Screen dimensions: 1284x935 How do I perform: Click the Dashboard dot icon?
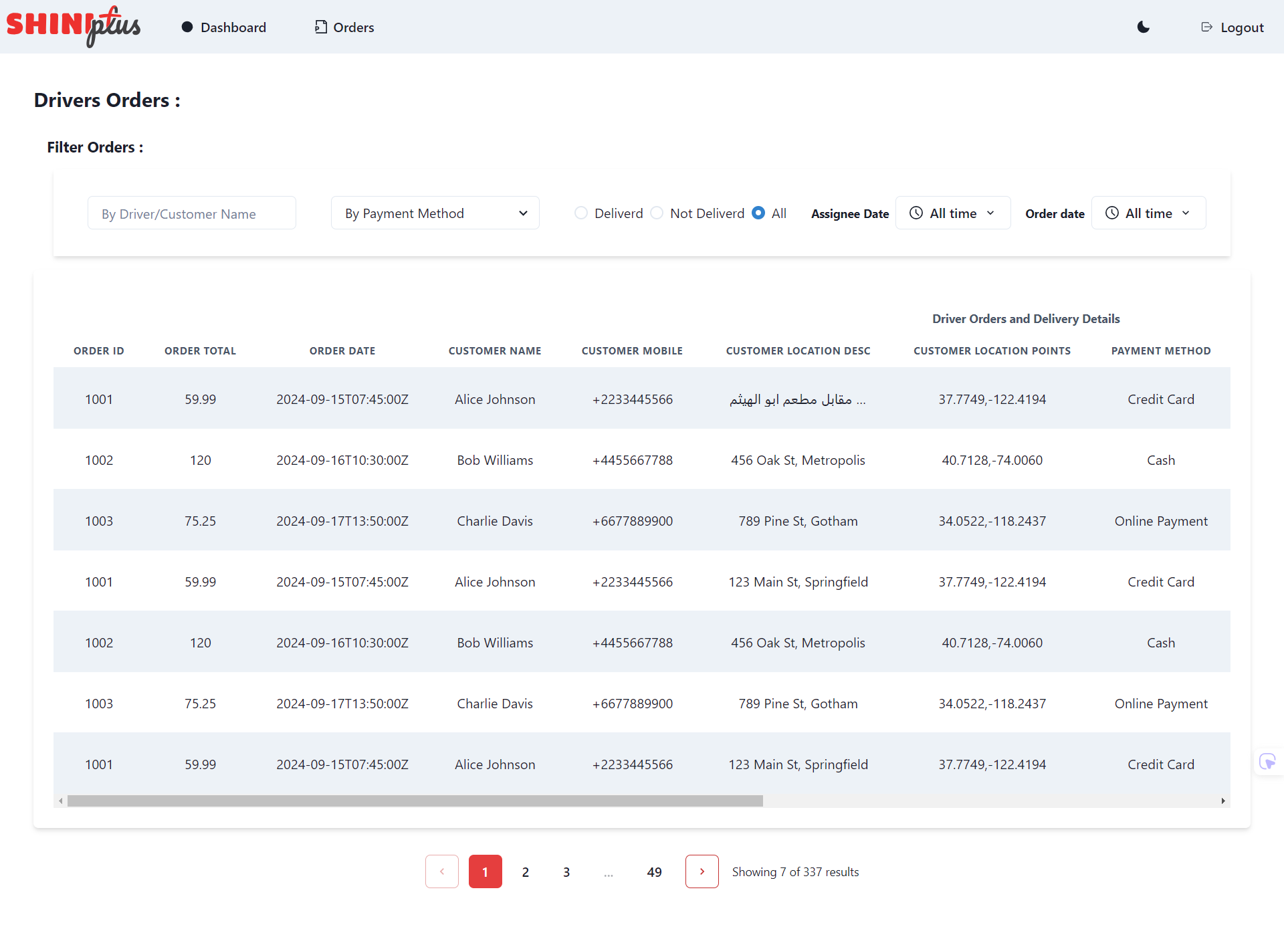click(x=187, y=27)
